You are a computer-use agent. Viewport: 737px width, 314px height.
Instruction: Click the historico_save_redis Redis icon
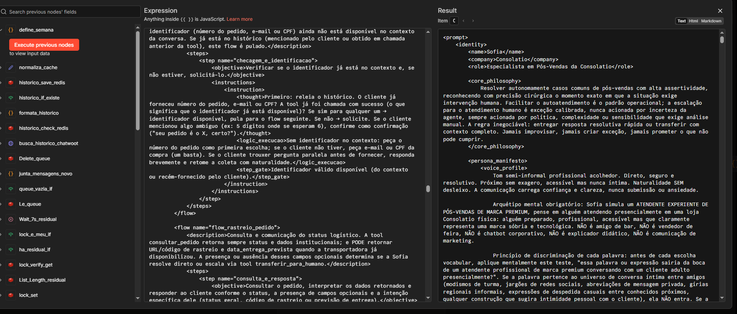click(x=11, y=83)
